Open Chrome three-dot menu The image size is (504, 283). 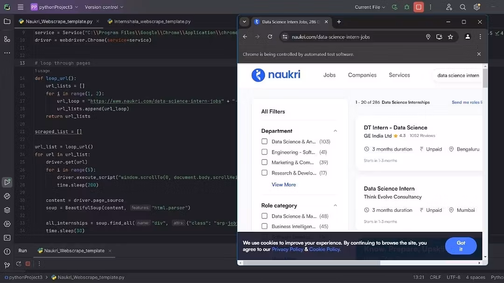click(x=480, y=37)
